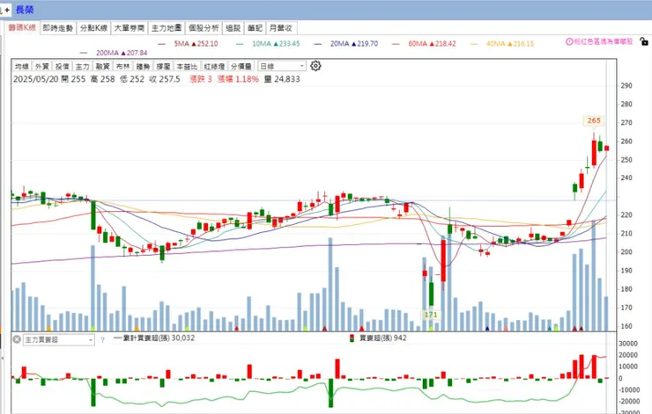Click the 紅綠燈 toolbar button
652x414 pixels.
click(x=214, y=67)
